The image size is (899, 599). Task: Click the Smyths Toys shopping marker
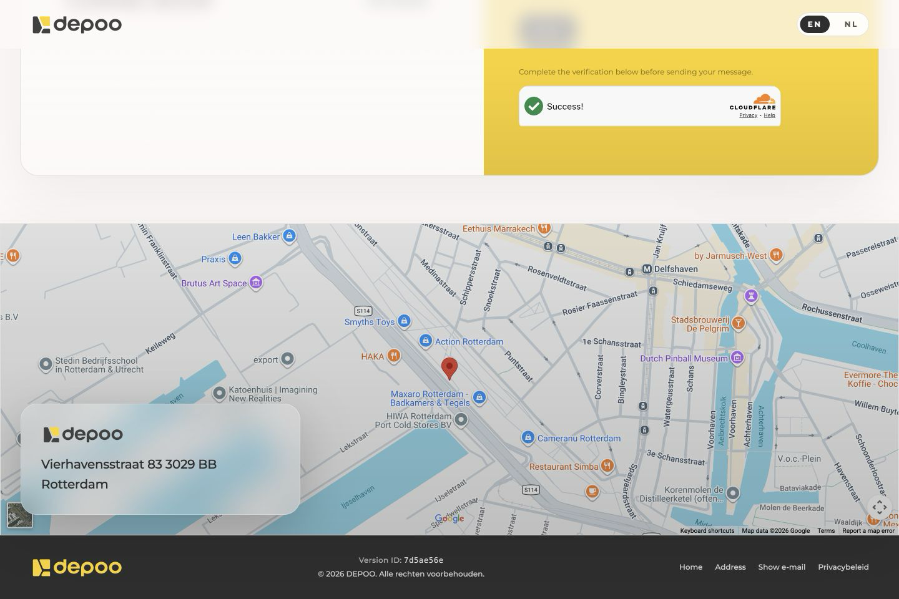point(404,321)
